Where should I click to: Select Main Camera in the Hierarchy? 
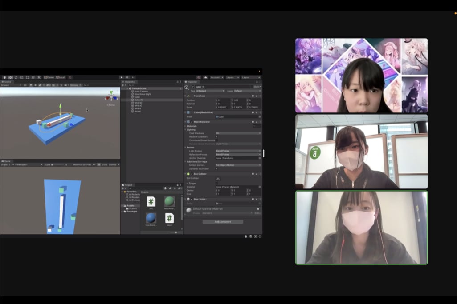coord(141,91)
